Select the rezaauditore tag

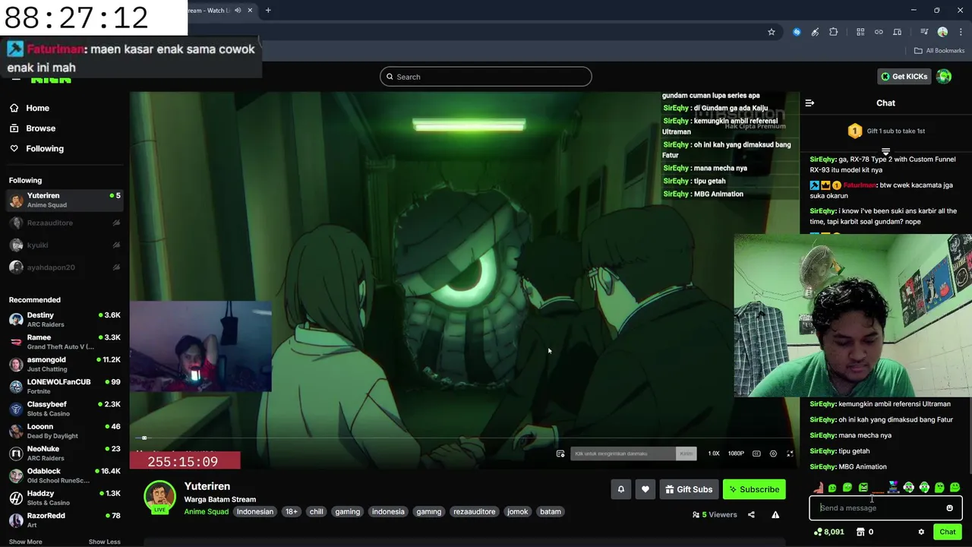point(474,512)
